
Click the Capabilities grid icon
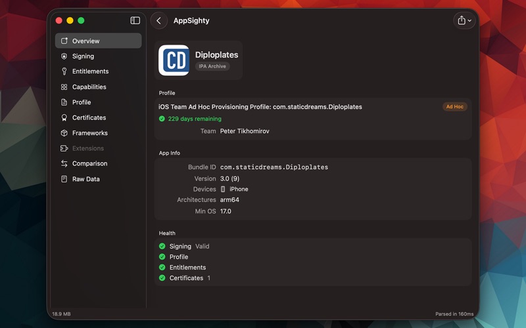[x=64, y=87]
